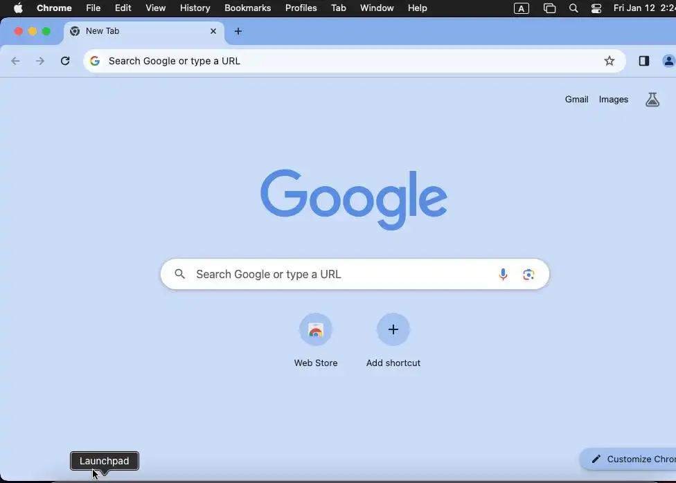Click the magnifier icon in search box
676x483 pixels.
[x=180, y=274]
